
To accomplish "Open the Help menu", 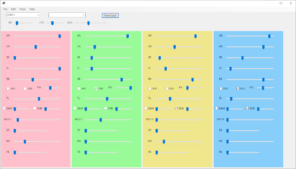I will point(32,9).
